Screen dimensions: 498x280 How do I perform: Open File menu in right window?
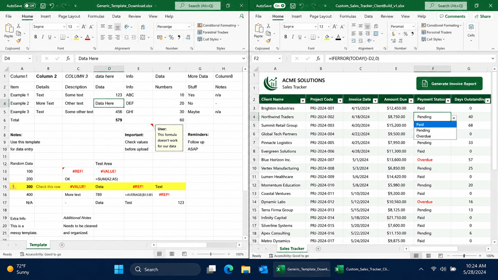pyautogui.click(x=259, y=16)
